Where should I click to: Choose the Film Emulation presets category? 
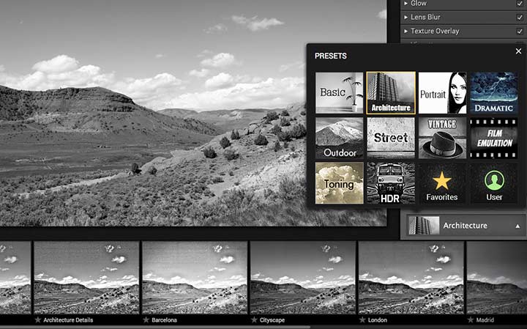[494, 138]
